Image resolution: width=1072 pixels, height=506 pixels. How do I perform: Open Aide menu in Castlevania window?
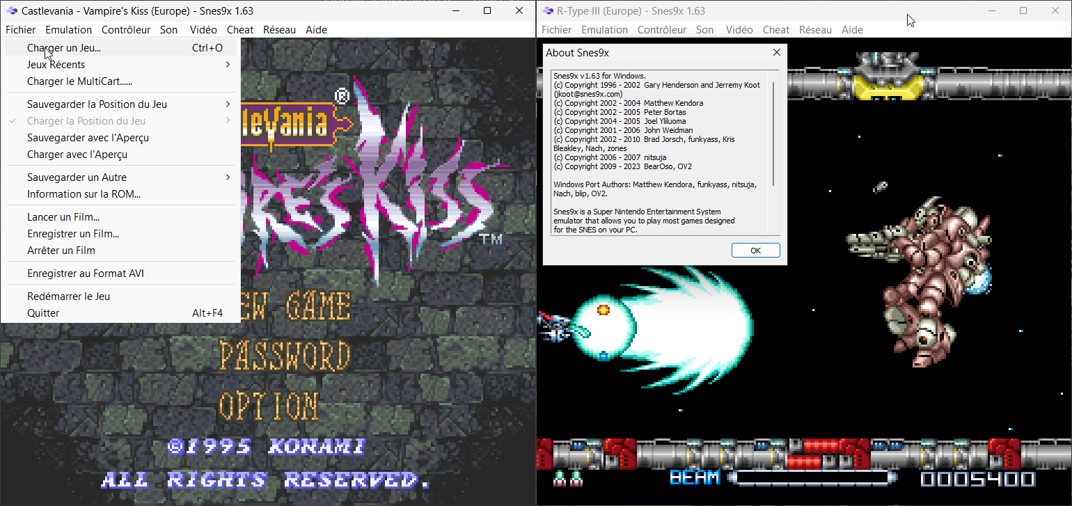pos(316,30)
